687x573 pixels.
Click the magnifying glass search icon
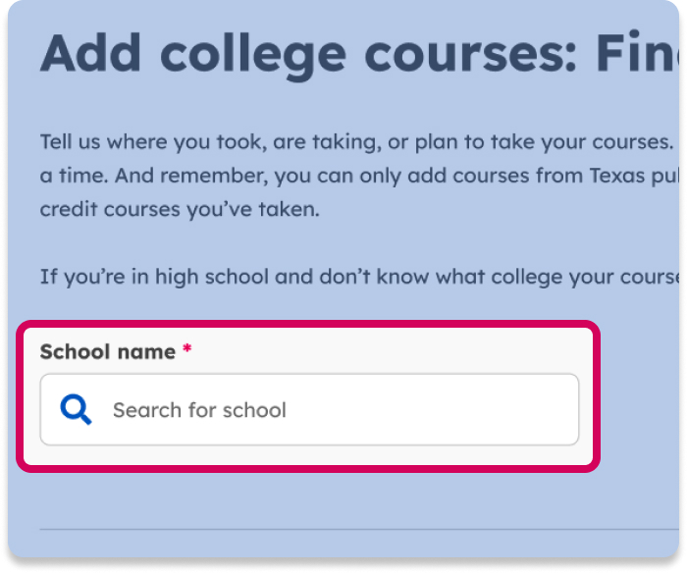point(76,409)
